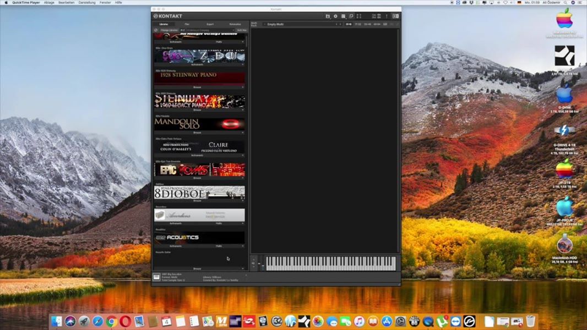Toggle minimized view icon in Kontakt header
The width and height of the screenshot is (587, 330).
tap(351, 16)
